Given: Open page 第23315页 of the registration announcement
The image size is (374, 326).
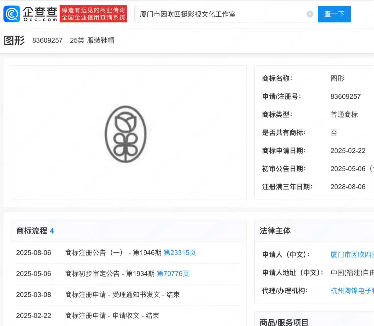Looking at the screenshot, I should point(180,253).
